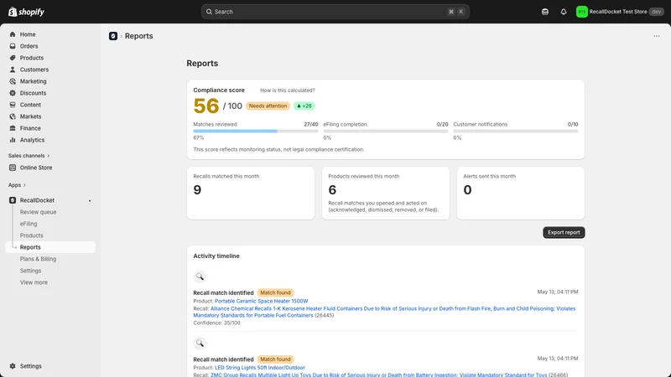The image size is (671, 377).
Task: Click the Analytics bar chart icon
Action: point(13,140)
